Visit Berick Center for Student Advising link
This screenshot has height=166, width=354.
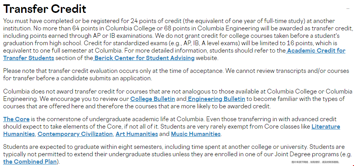point(144,58)
